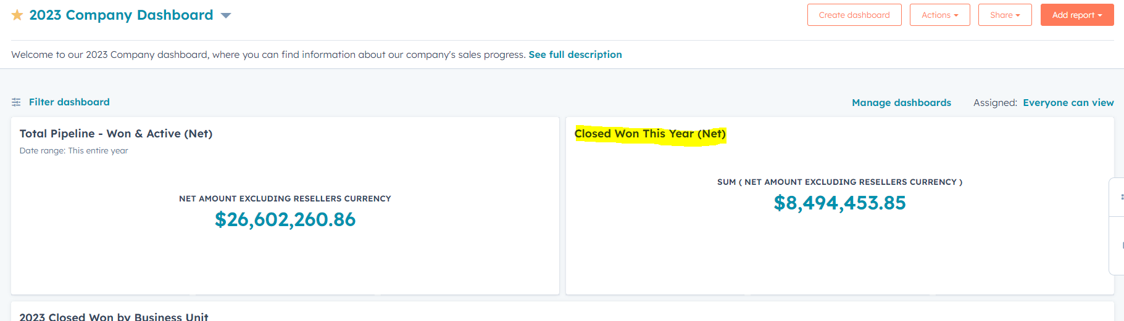
Task: Click the gold favorite star icon
Action: [17, 15]
